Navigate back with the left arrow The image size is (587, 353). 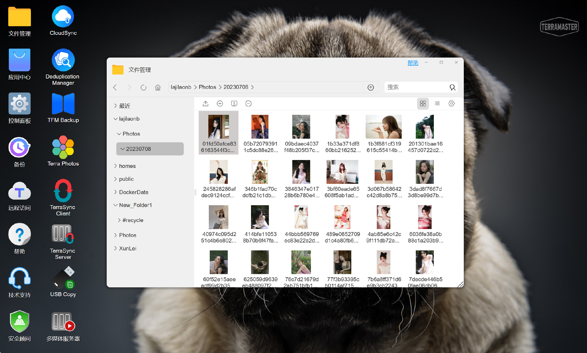click(115, 88)
